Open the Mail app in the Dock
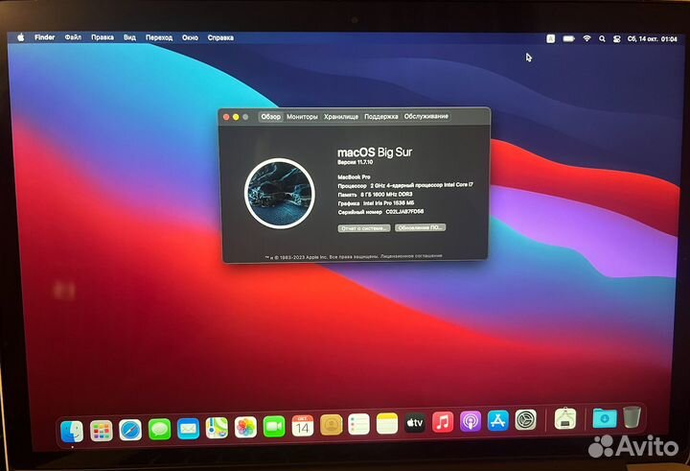Screen dimensions: 690x471 (188, 428)
